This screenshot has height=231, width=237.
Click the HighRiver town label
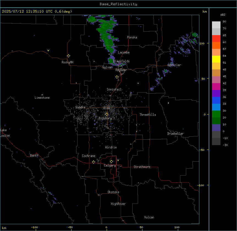tap(118, 204)
